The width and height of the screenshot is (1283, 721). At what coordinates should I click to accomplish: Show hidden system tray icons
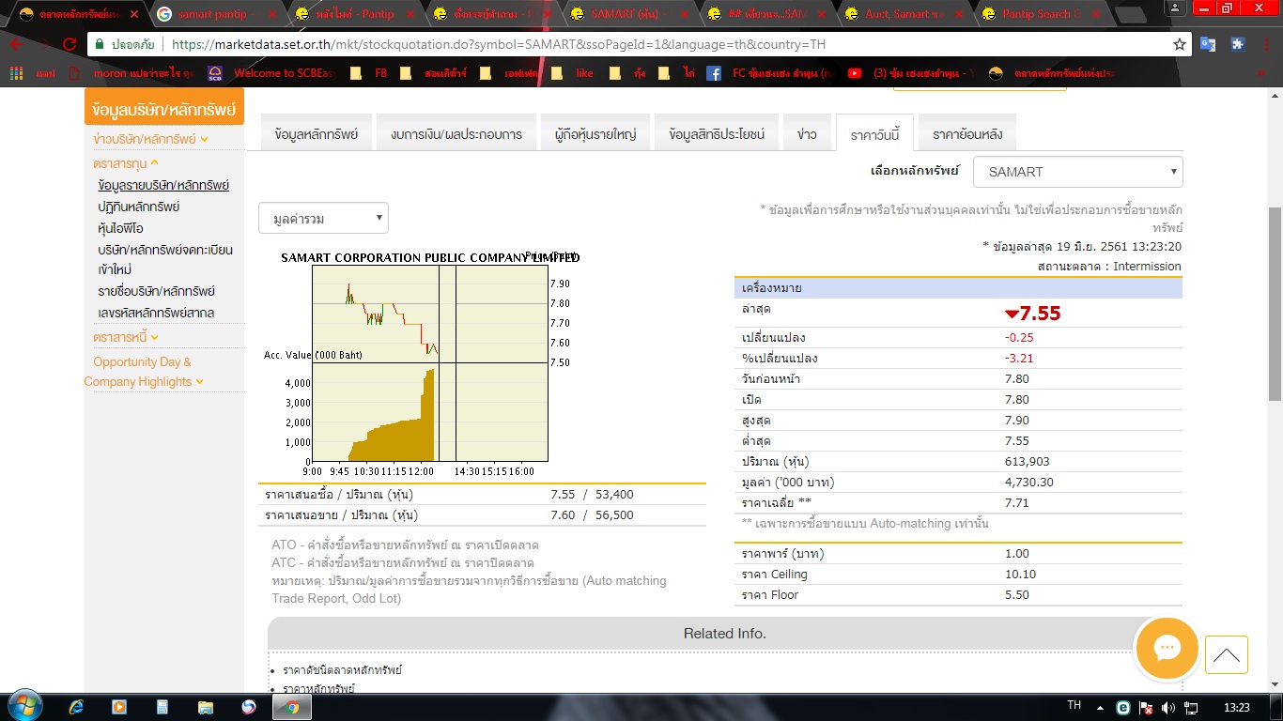pyautogui.click(x=1101, y=707)
